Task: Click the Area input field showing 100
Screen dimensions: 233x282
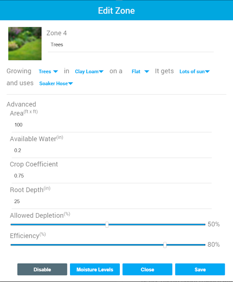Action: click(x=111, y=125)
